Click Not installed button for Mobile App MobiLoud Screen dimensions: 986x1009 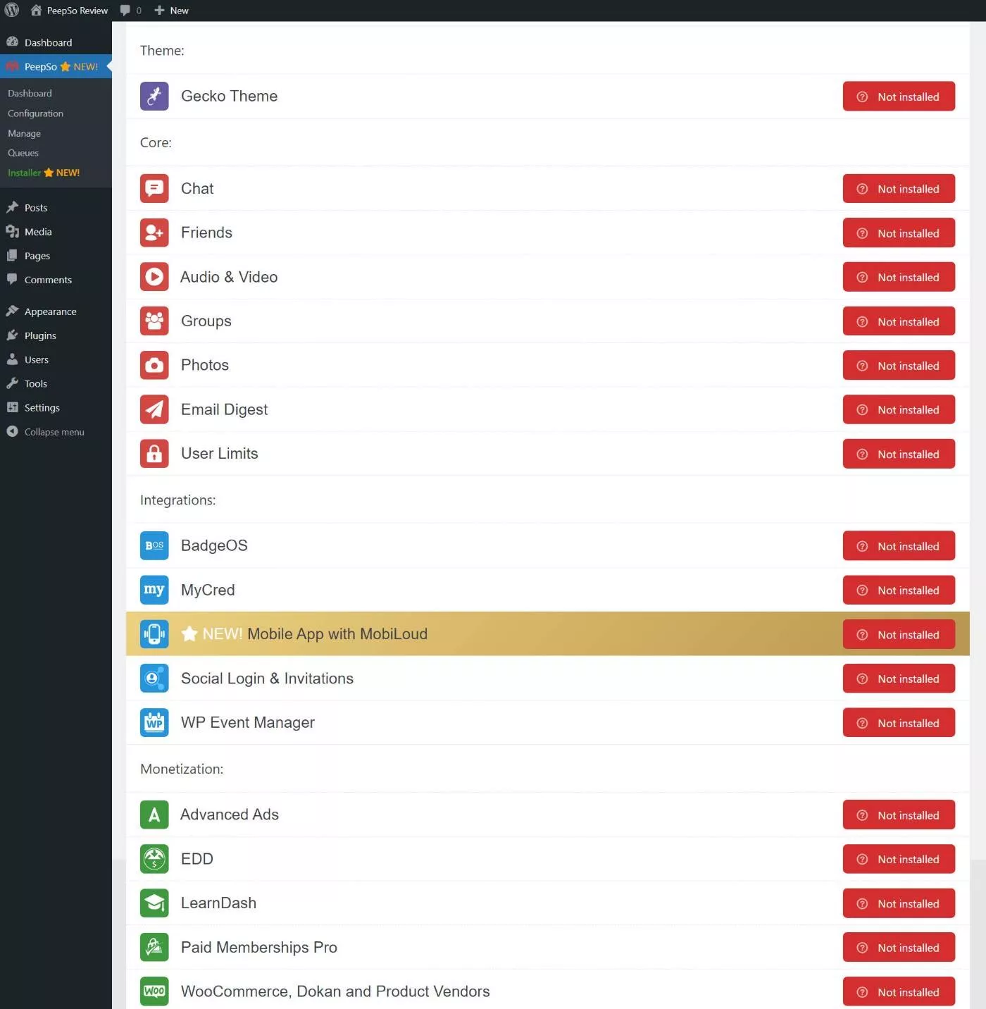point(899,635)
